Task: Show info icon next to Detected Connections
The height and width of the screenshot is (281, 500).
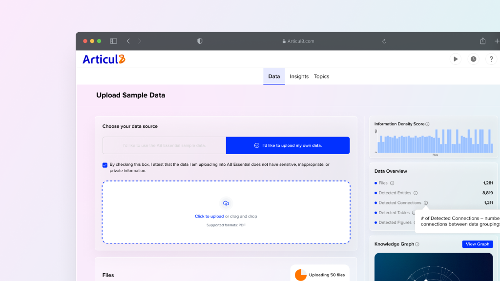Action: [x=426, y=202]
